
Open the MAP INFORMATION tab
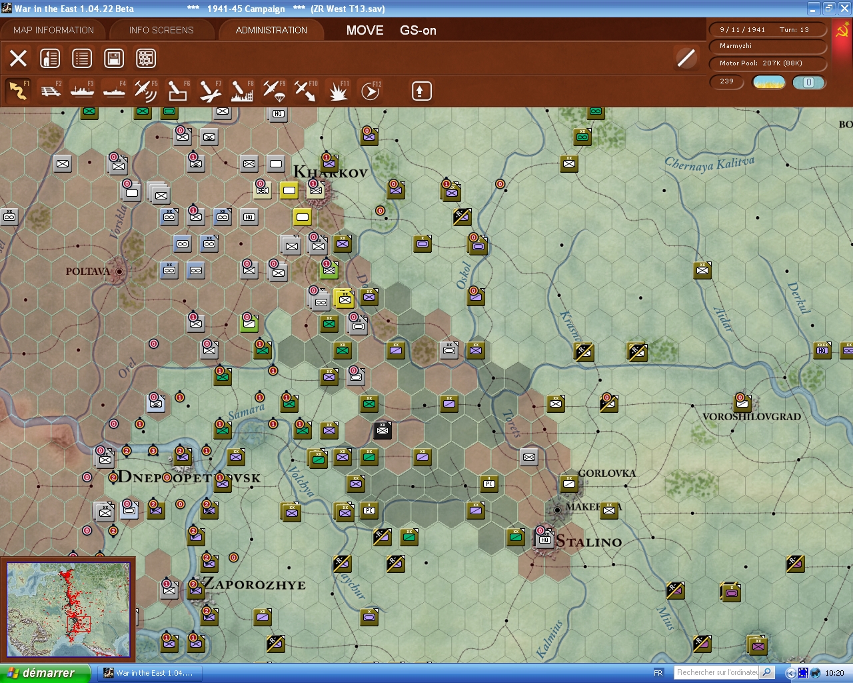tap(53, 30)
